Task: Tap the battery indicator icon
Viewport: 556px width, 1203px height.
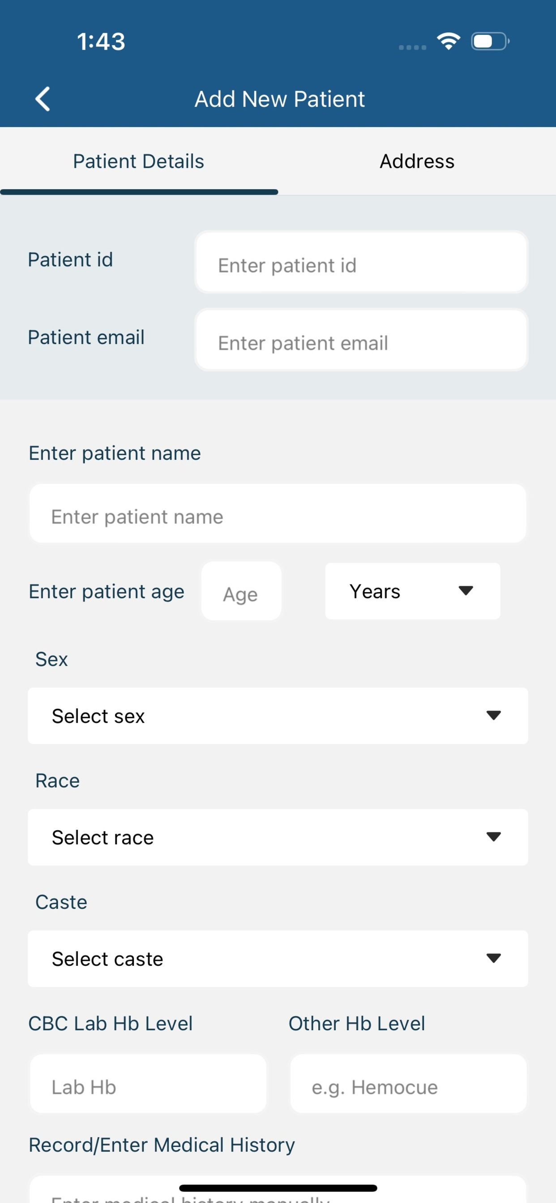Action: tap(490, 41)
